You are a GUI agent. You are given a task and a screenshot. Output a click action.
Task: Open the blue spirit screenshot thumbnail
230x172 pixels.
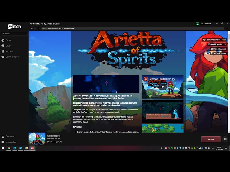pos(162,110)
